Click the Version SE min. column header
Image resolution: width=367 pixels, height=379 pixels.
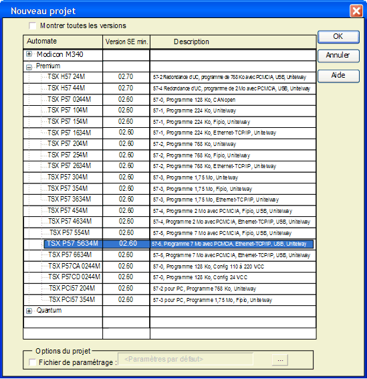(126, 42)
